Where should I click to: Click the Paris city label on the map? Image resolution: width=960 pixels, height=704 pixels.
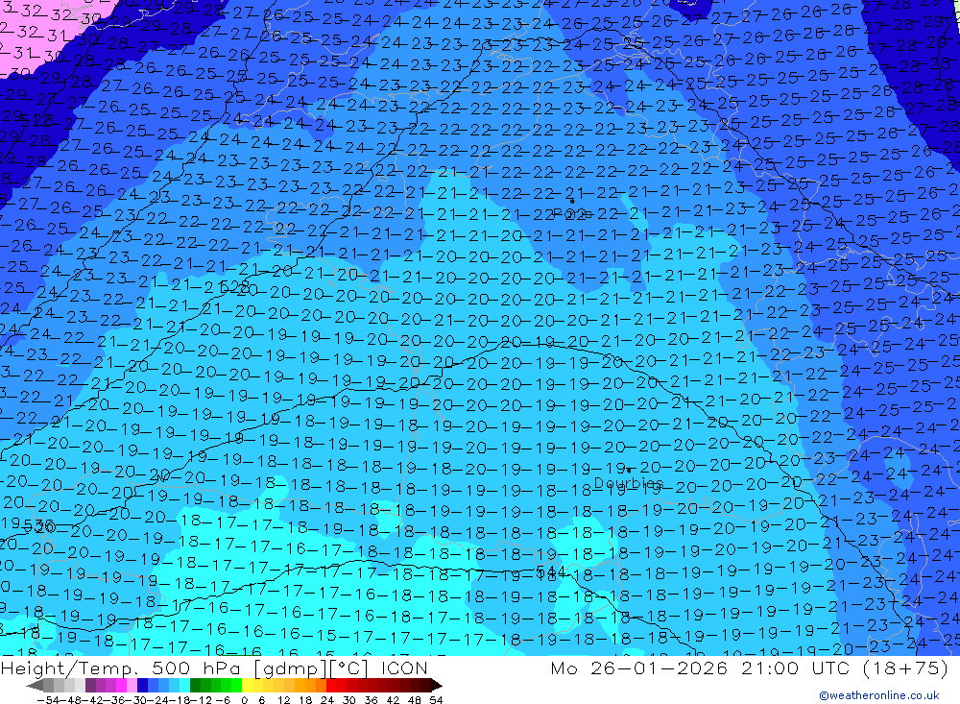(x=572, y=212)
